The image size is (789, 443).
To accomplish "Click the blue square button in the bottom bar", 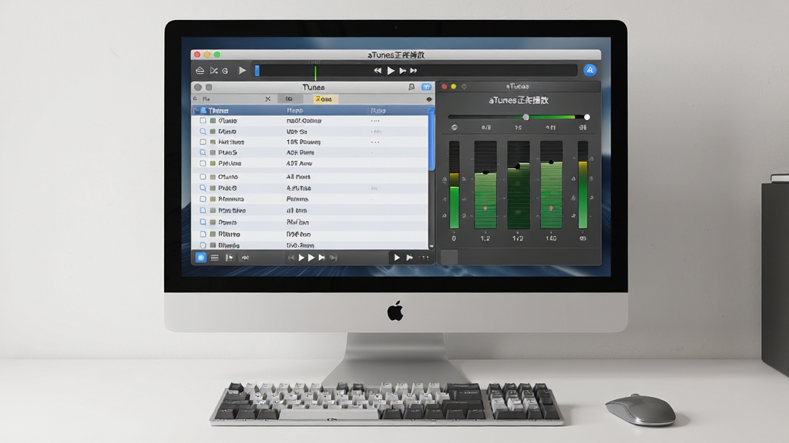I will 201,258.
